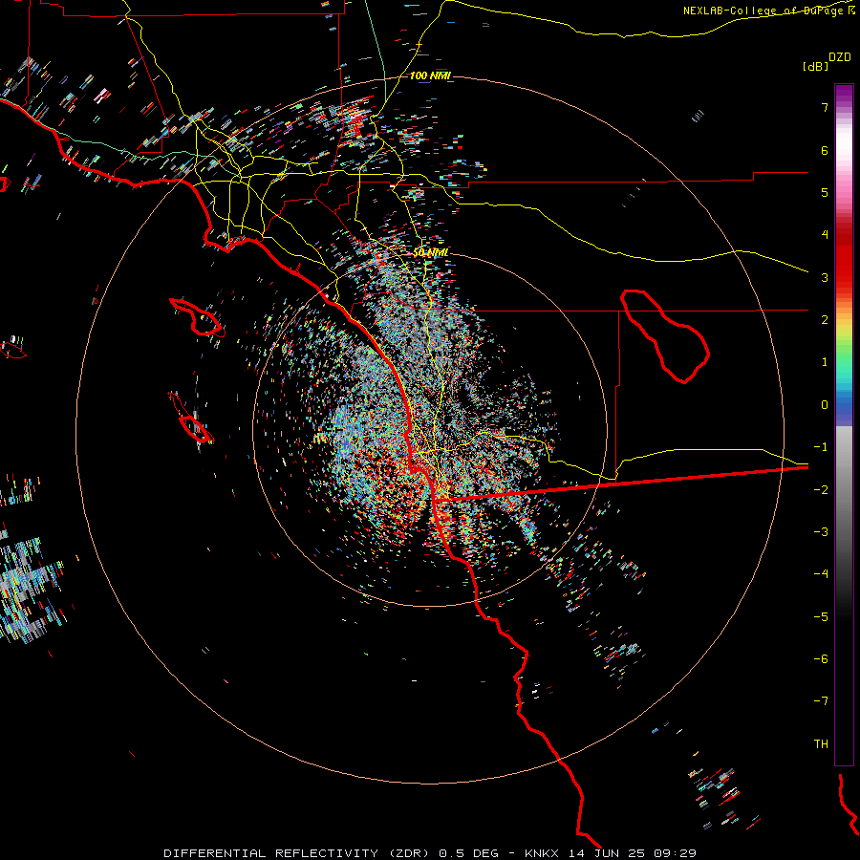Screen dimensions: 860x860
Task: Click the 0 dB value on color scale
Action: [825, 405]
